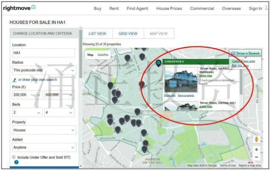Click the blue help question mark icon

16,162
